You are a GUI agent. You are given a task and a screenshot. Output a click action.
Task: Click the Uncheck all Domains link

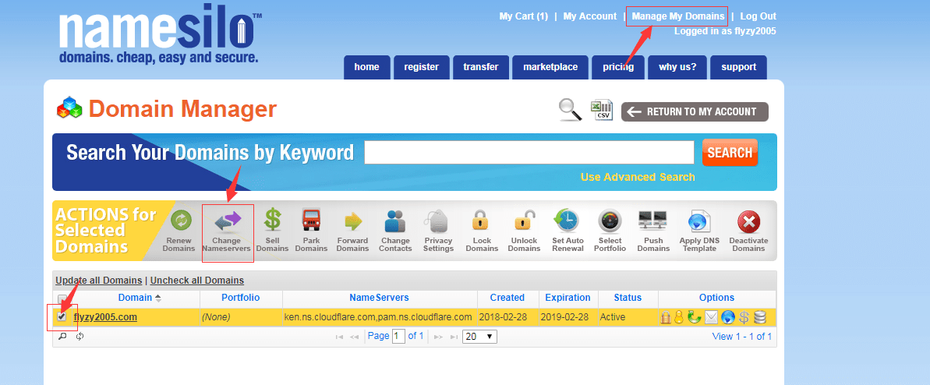[x=197, y=280]
